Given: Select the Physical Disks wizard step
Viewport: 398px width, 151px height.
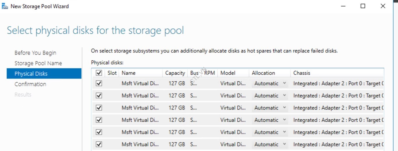Looking at the screenshot, I should (44, 74).
